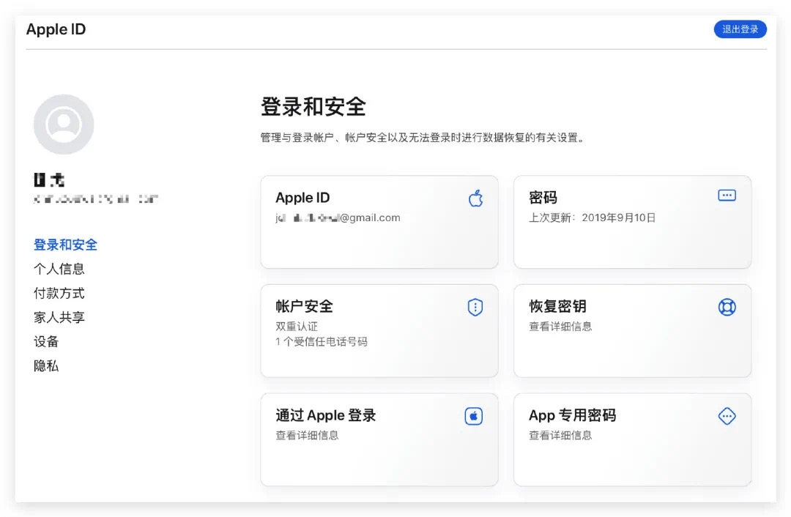Screen dimensions: 791x517
Task: Open the 密码 card title
Action: [543, 198]
